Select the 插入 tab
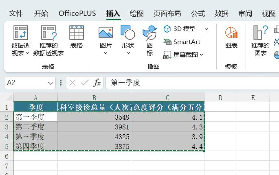Screen dimensions: 279x175 113,13
